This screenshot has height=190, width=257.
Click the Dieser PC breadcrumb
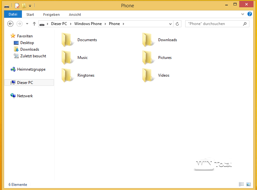pyautogui.click(x=59, y=24)
